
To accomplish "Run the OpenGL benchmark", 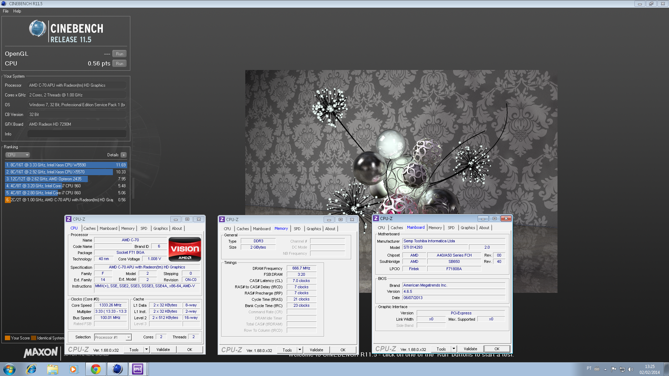I will pyautogui.click(x=120, y=54).
